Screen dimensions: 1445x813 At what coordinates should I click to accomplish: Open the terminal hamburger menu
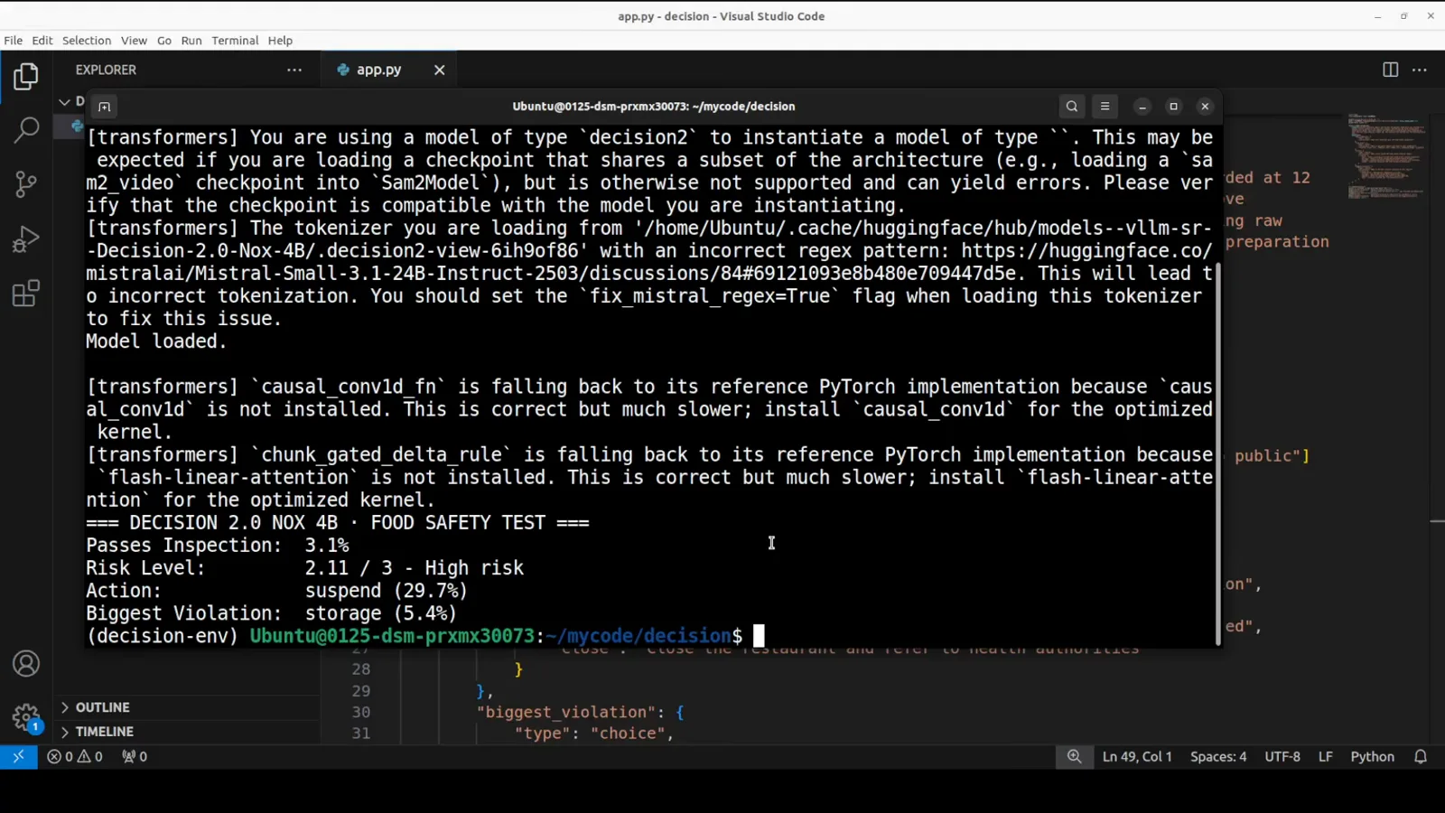pyautogui.click(x=1105, y=107)
